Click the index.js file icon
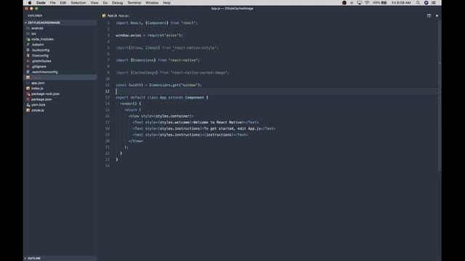This screenshot has width=465, height=261. click(x=28, y=88)
